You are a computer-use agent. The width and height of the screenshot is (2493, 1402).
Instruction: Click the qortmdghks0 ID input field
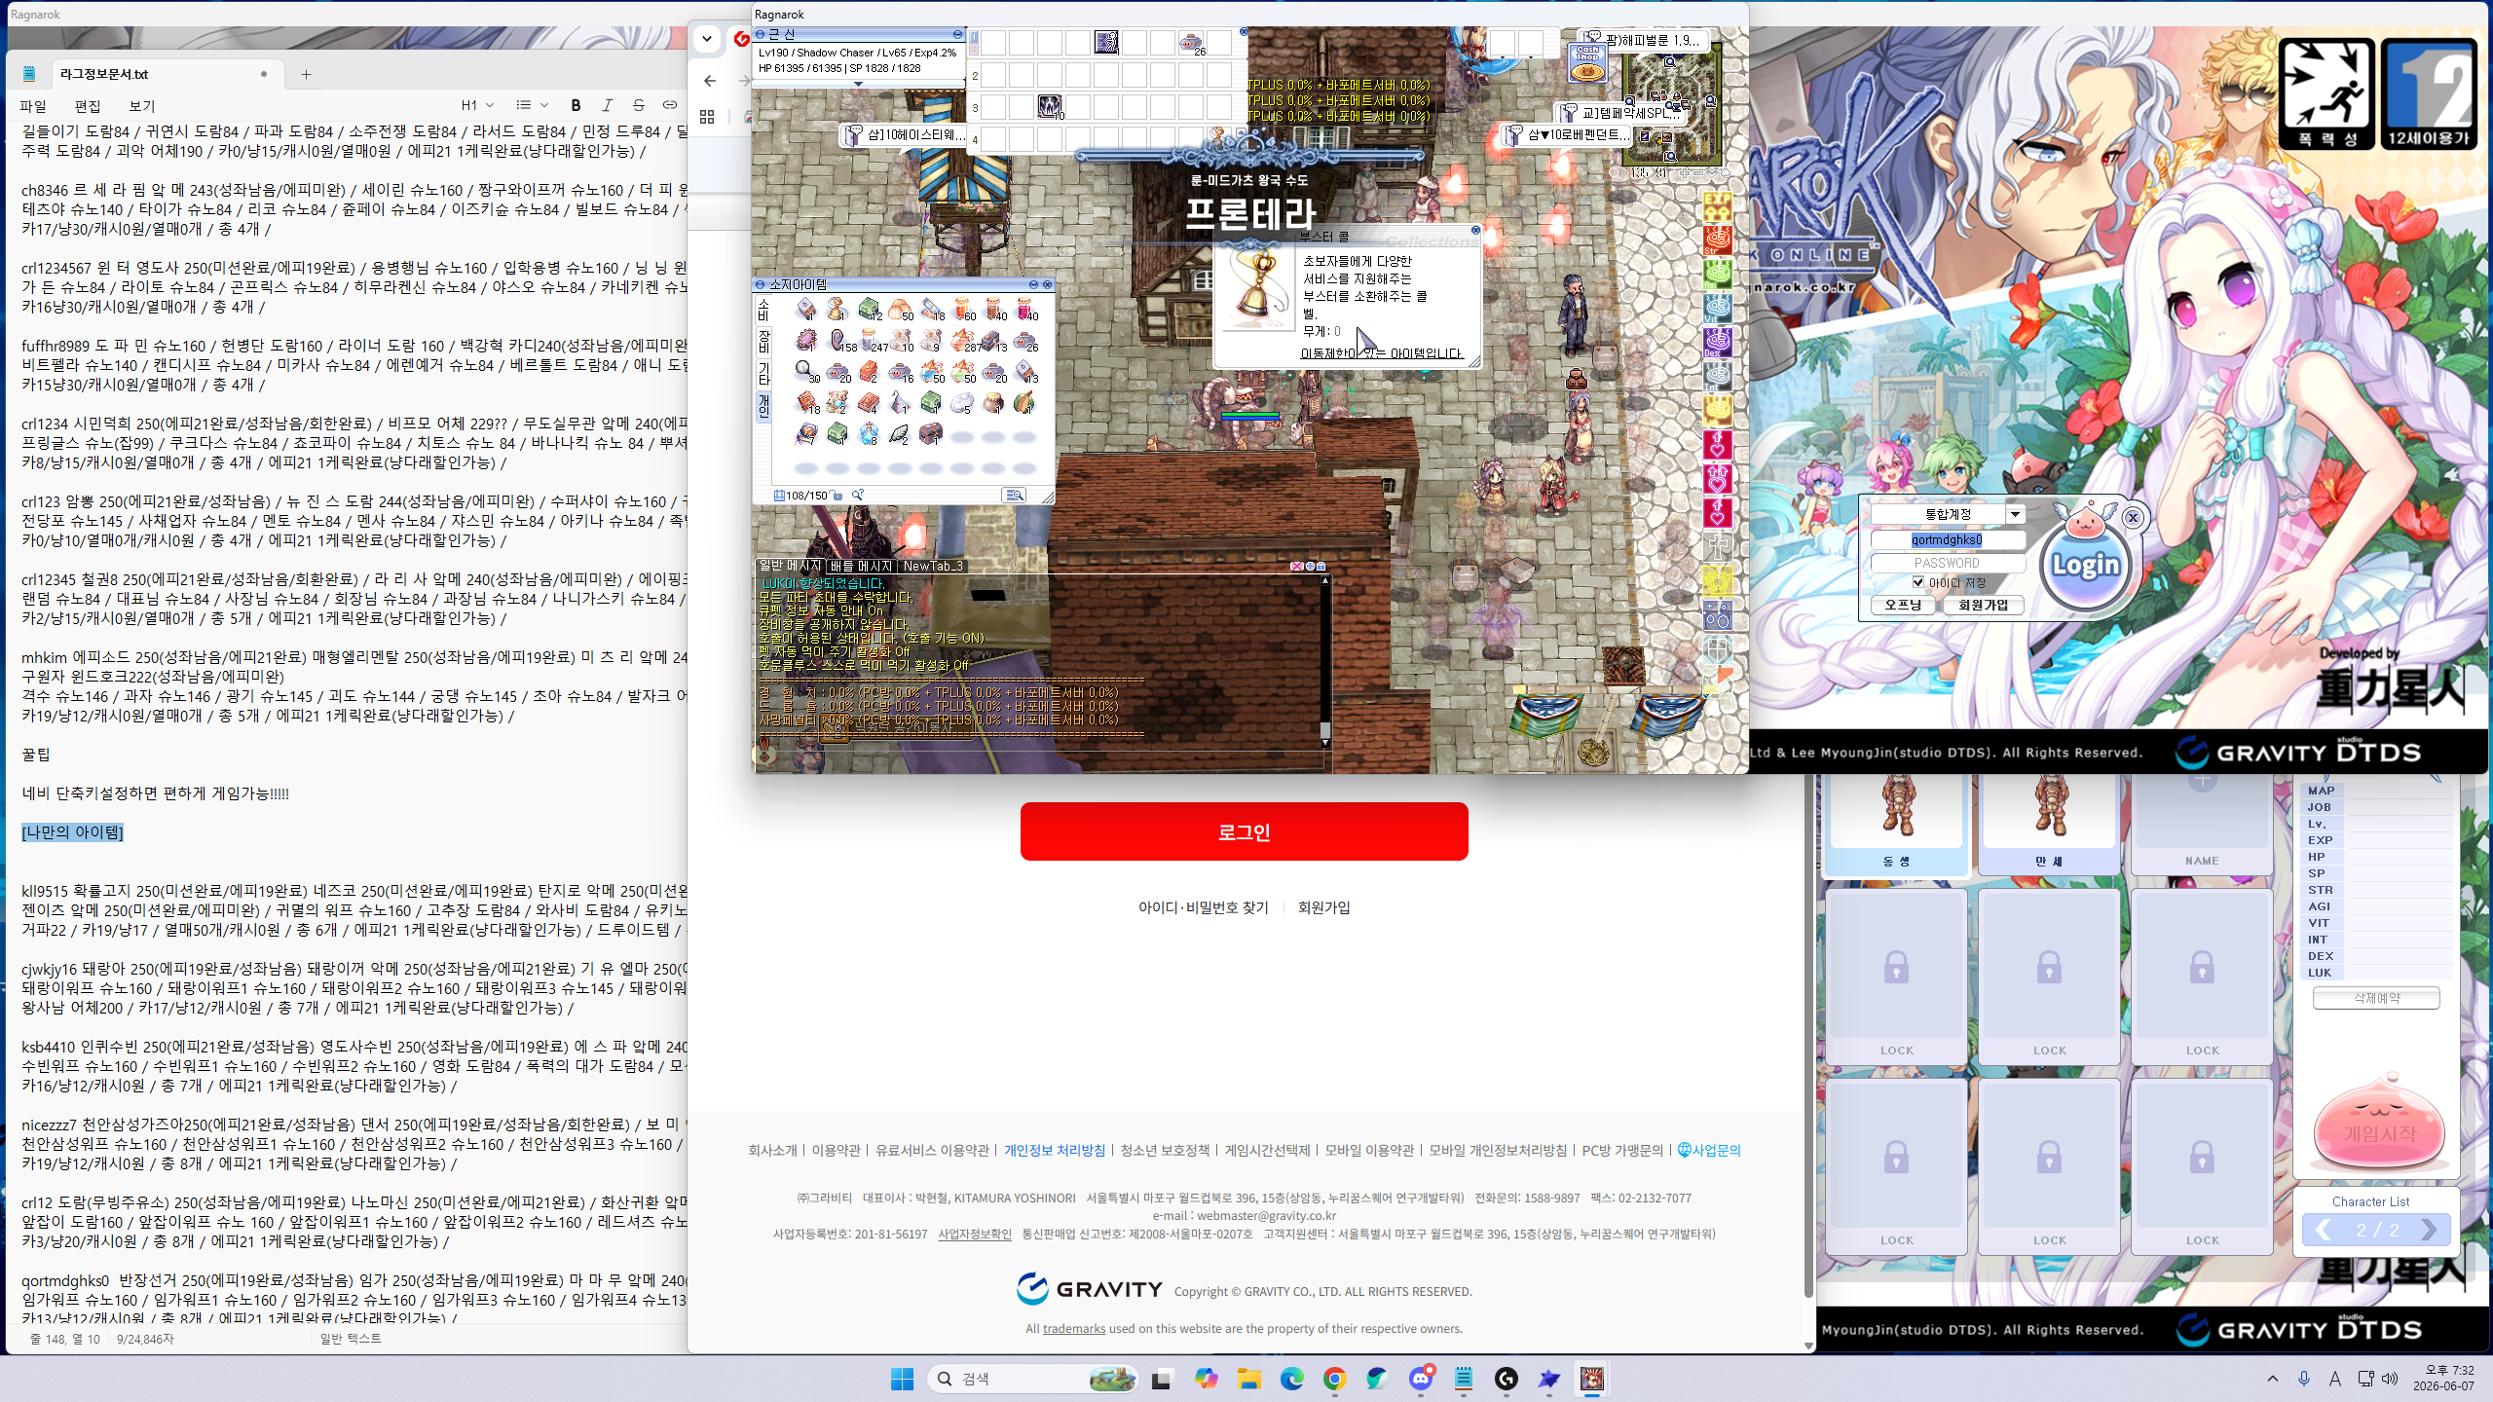pos(1947,539)
